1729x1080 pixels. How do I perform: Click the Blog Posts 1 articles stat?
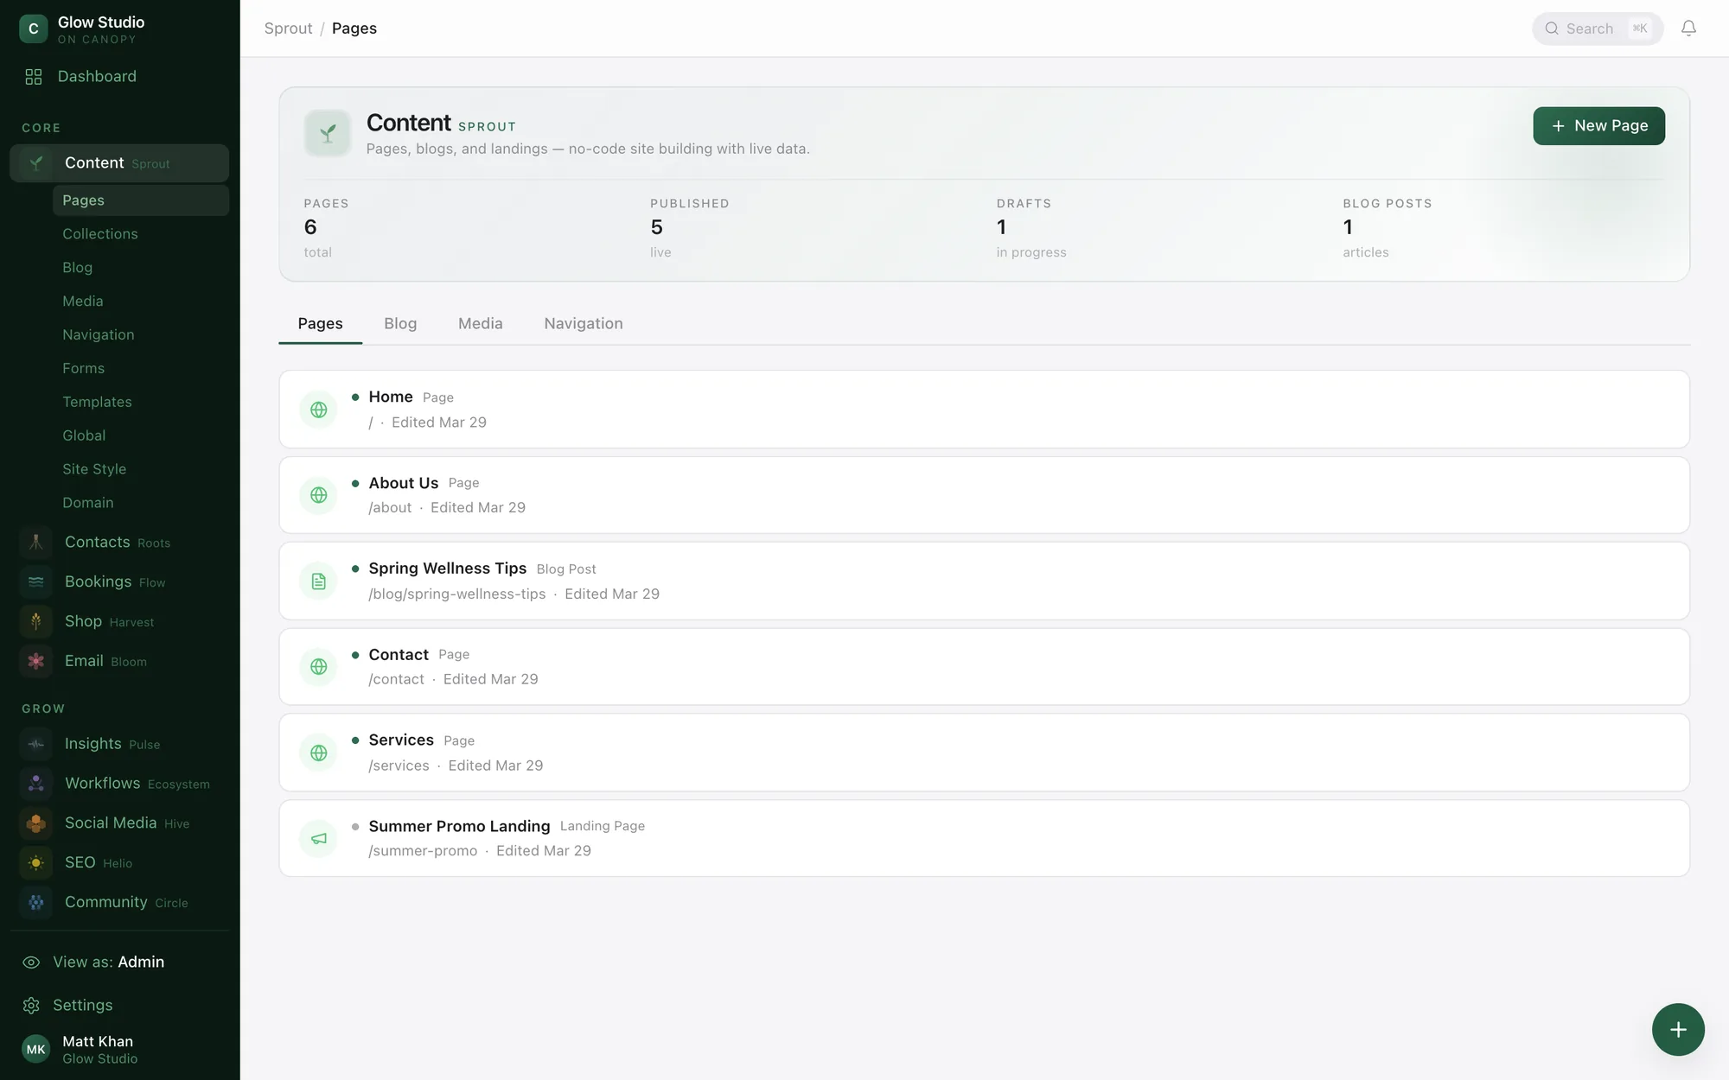(1388, 228)
